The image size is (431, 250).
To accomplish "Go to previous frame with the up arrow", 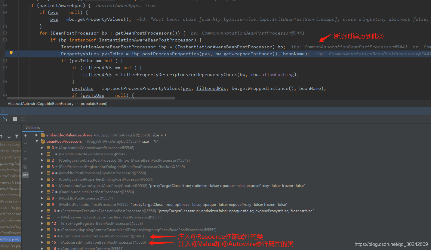I will tap(2, 136).
